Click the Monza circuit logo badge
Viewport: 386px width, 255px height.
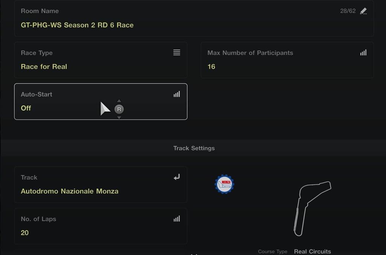point(224,184)
